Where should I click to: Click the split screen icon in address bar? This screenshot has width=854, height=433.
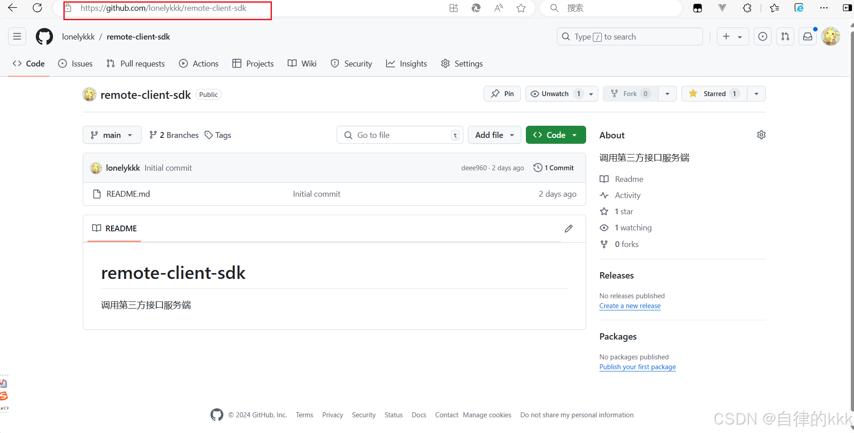(454, 8)
